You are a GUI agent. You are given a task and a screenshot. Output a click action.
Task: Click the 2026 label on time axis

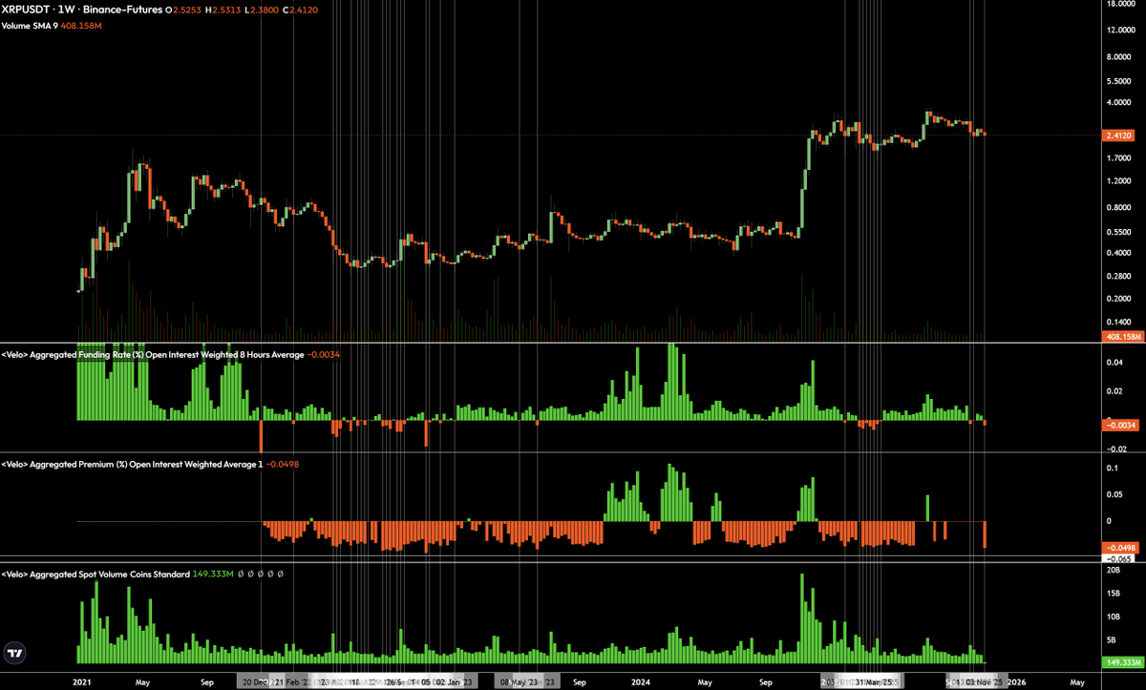click(x=1016, y=682)
